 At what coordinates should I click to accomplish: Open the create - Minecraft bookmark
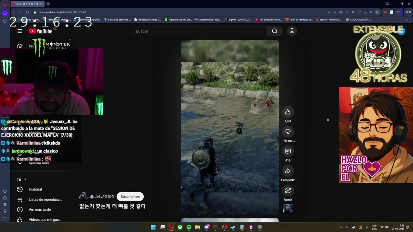coord(328,20)
